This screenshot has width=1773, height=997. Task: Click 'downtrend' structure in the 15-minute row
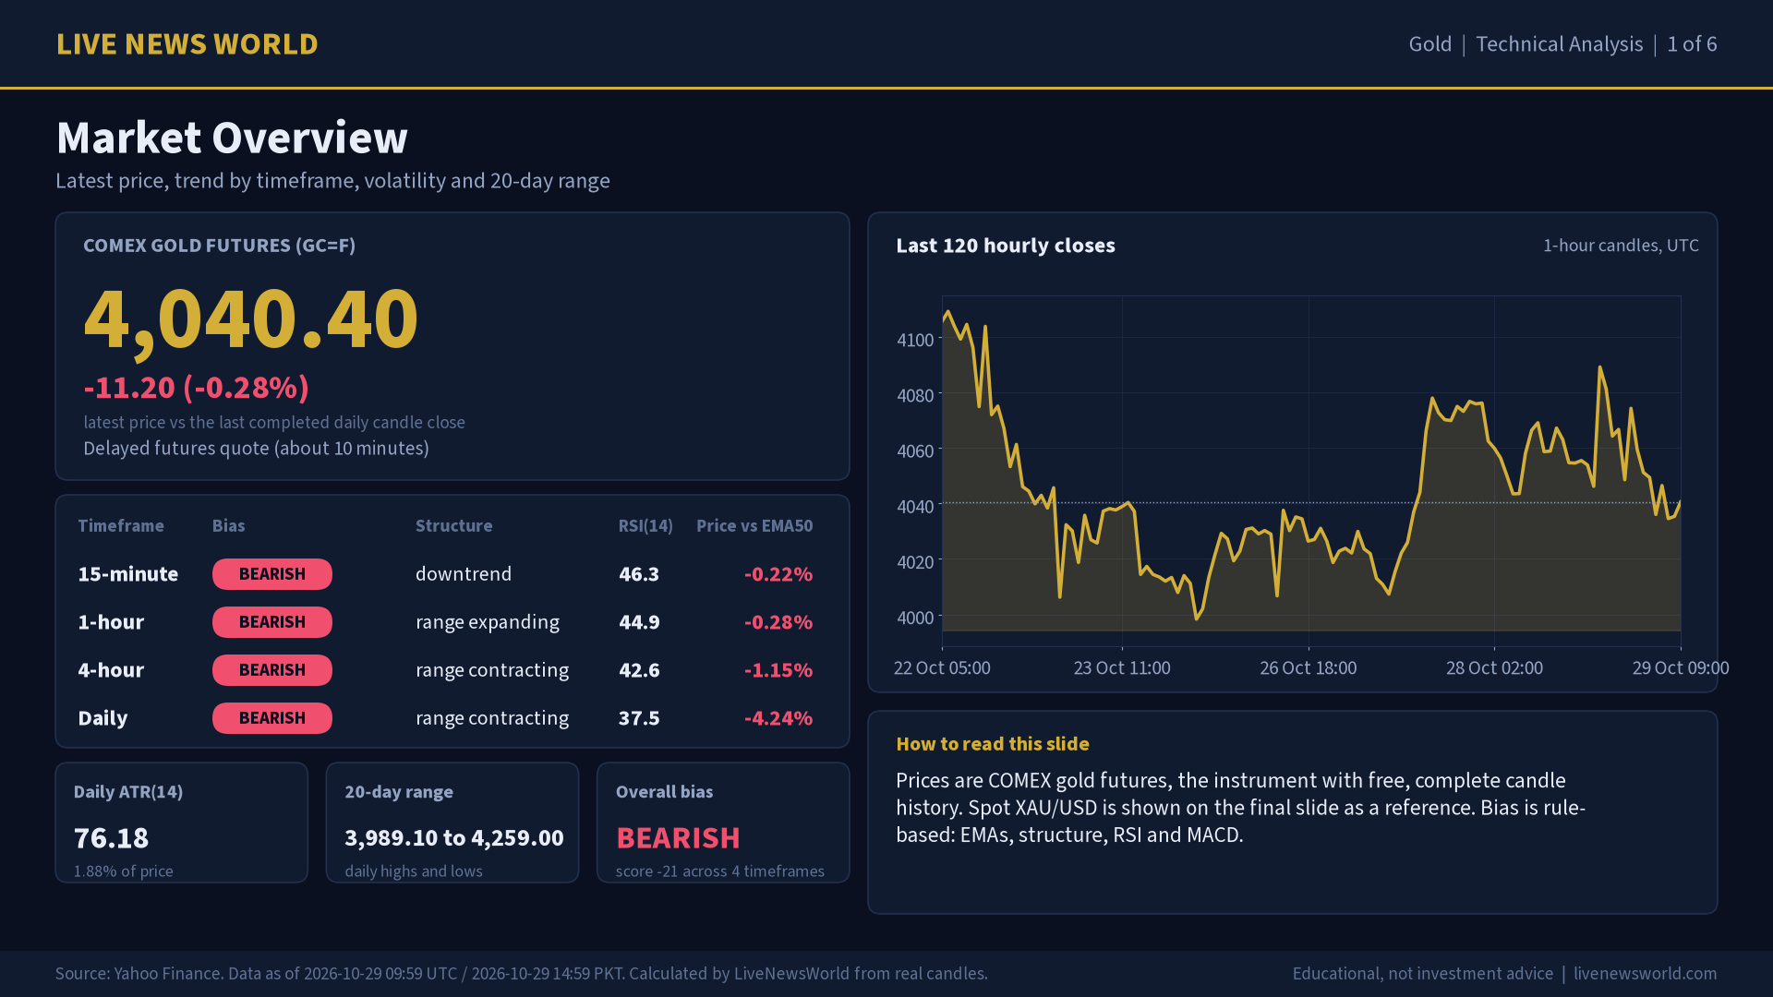(x=464, y=574)
